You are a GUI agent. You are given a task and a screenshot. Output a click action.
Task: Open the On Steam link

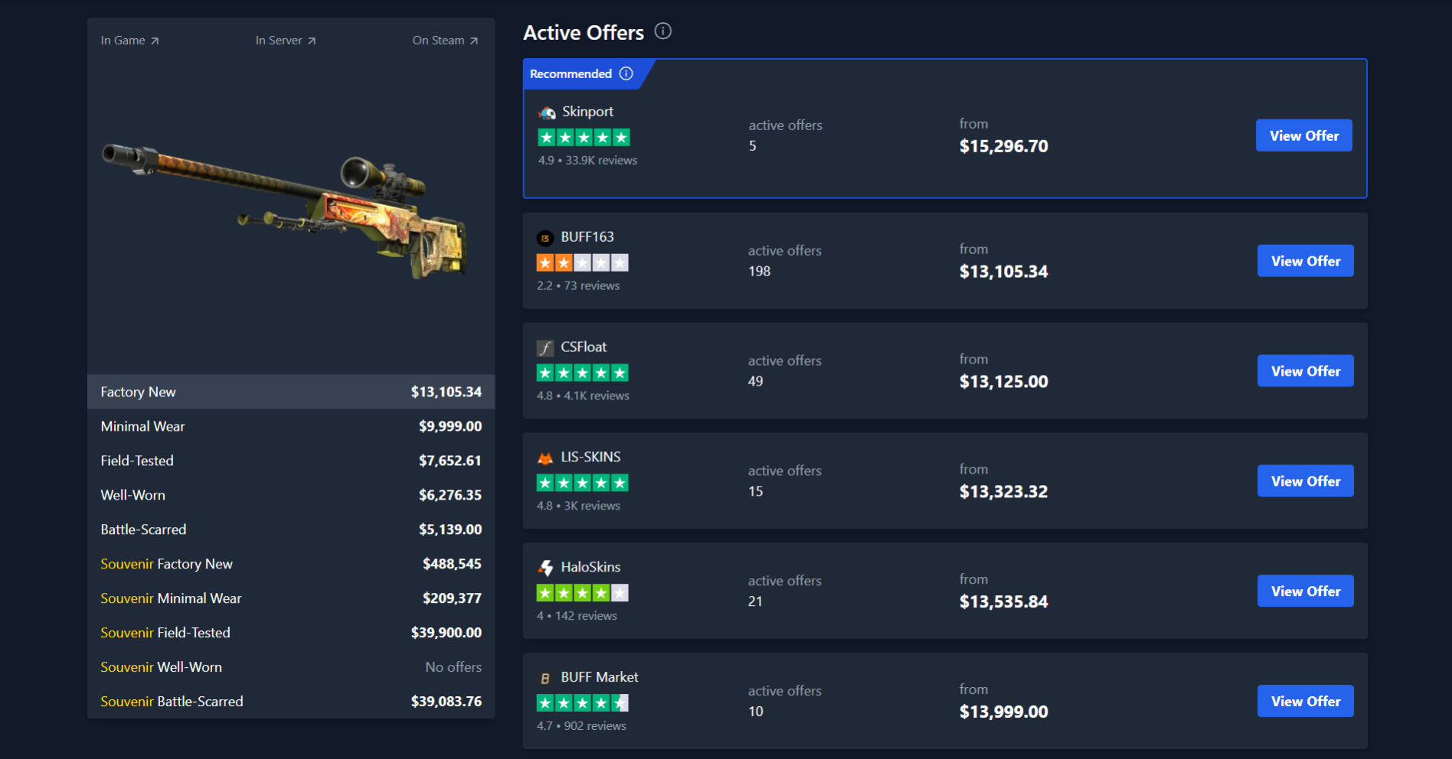(445, 41)
